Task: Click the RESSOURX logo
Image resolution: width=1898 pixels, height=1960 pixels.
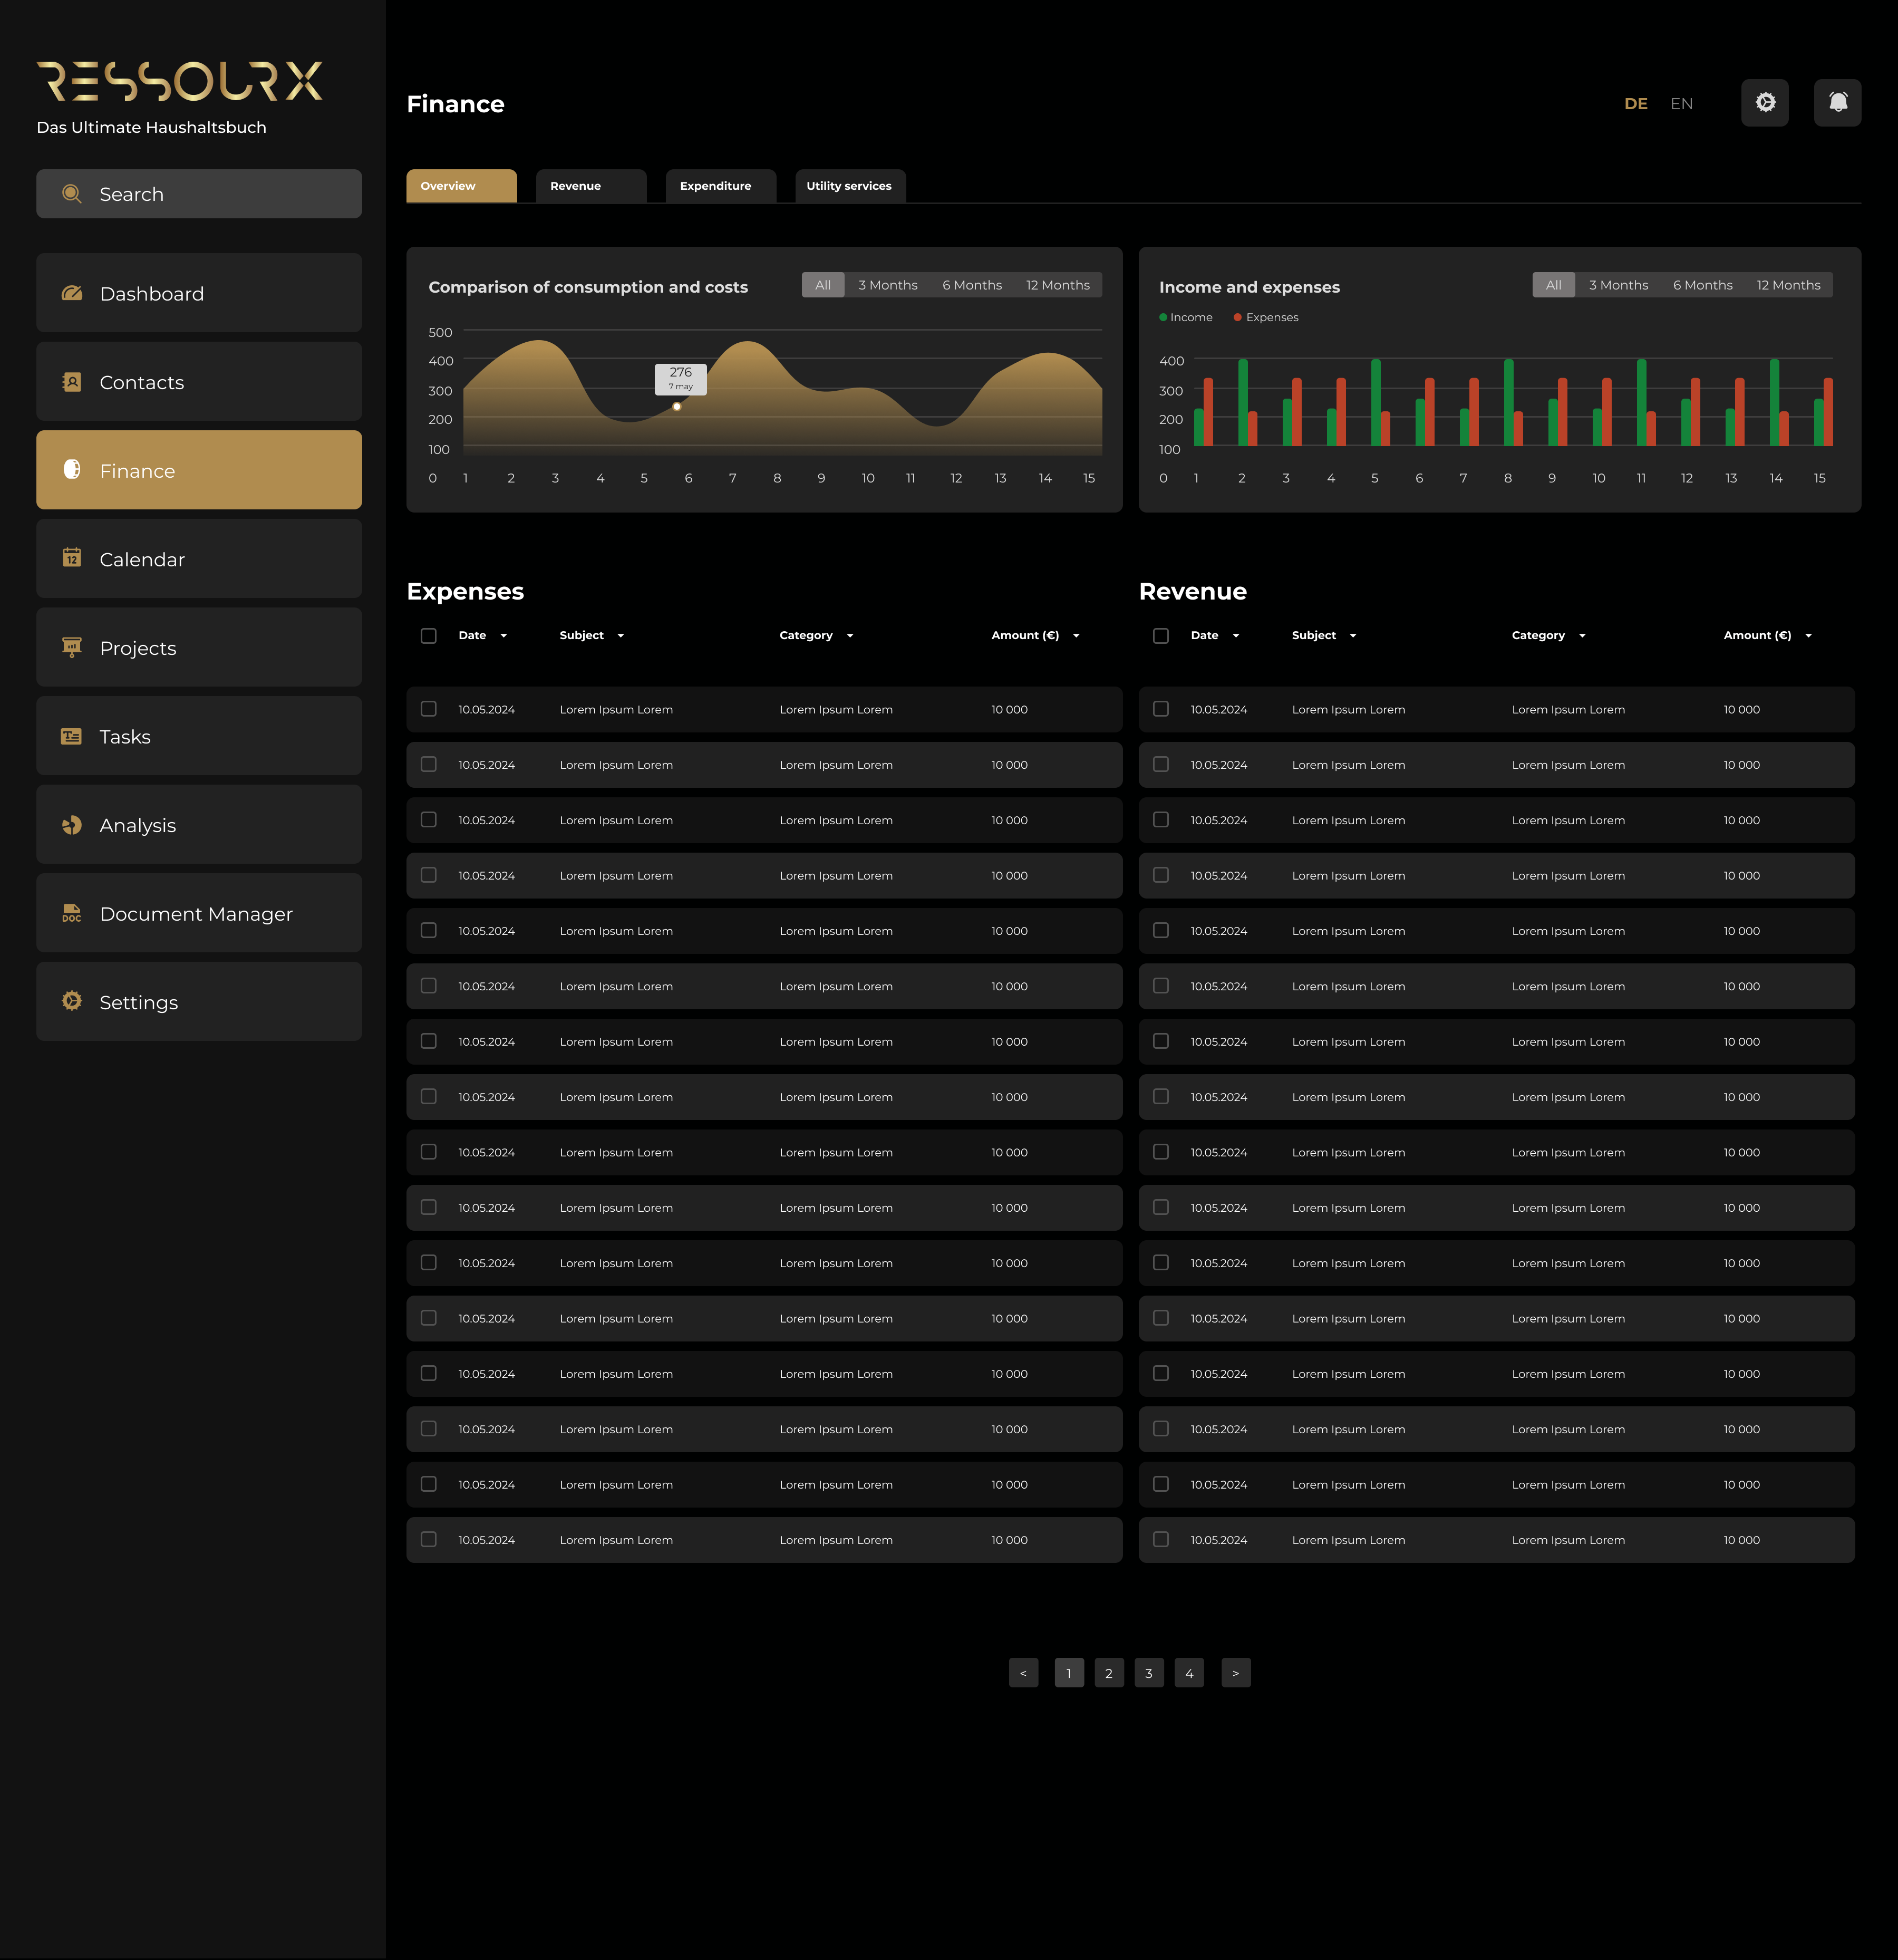Action: (180, 82)
